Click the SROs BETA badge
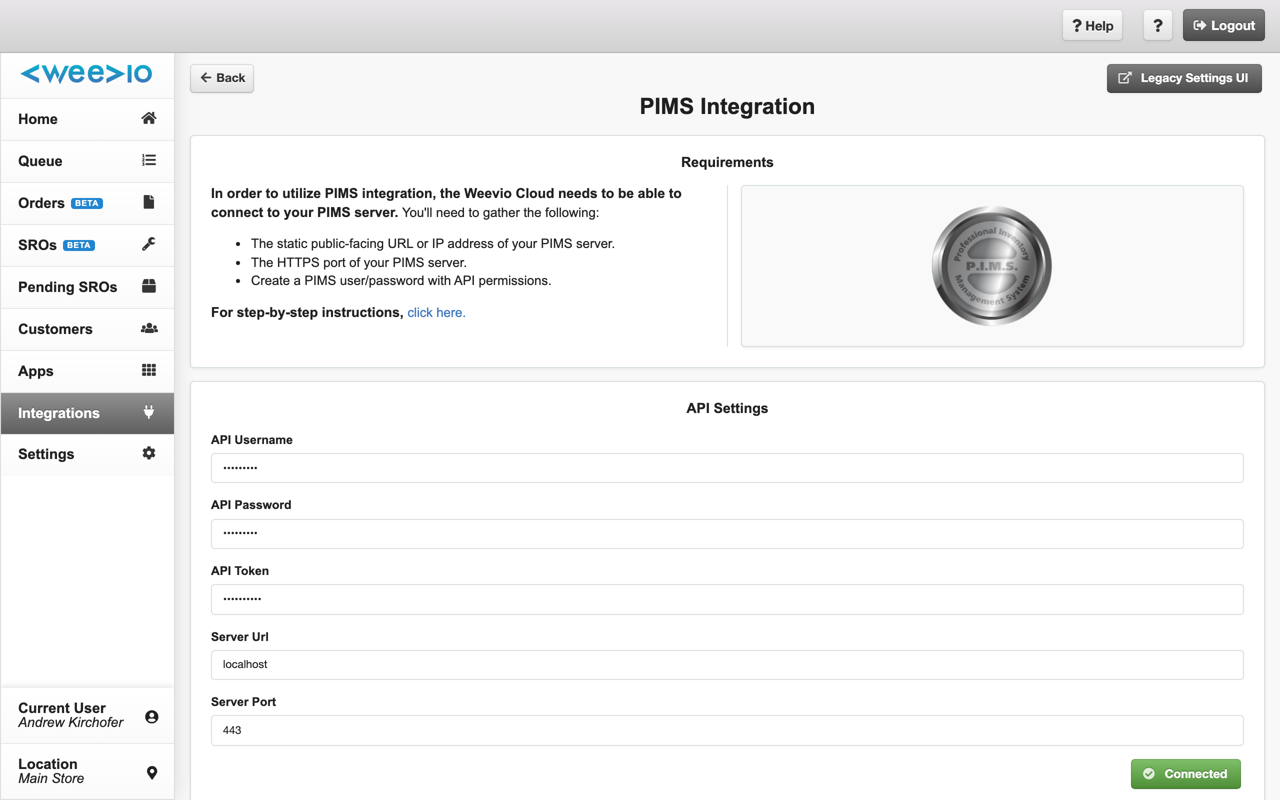Image resolution: width=1280 pixels, height=800 pixels. pos(79,245)
